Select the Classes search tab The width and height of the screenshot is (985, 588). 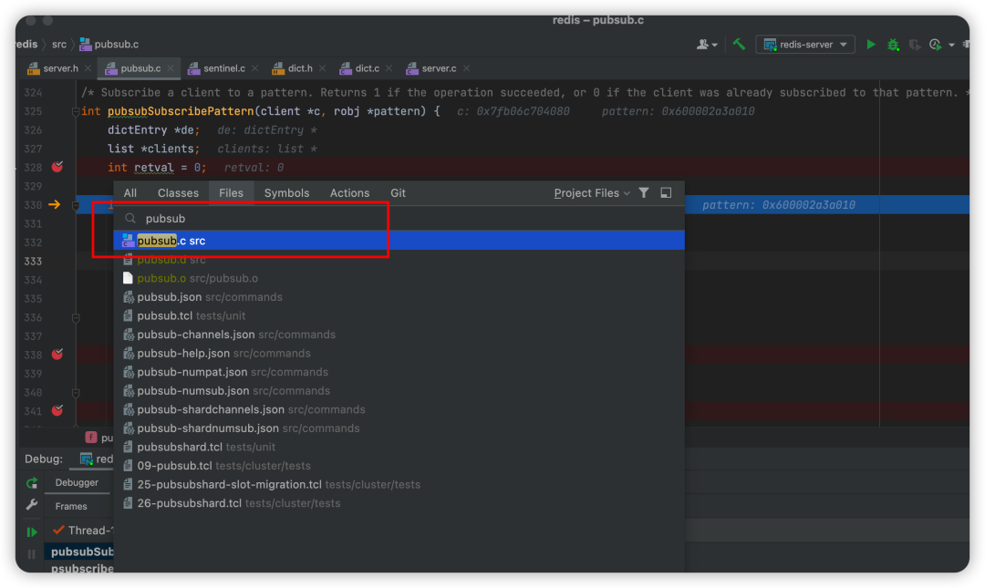[178, 193]
